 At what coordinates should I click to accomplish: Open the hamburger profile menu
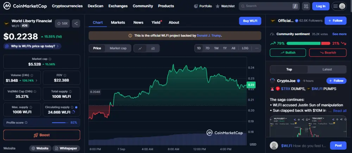pyautogui.click(x=339, y=6)
